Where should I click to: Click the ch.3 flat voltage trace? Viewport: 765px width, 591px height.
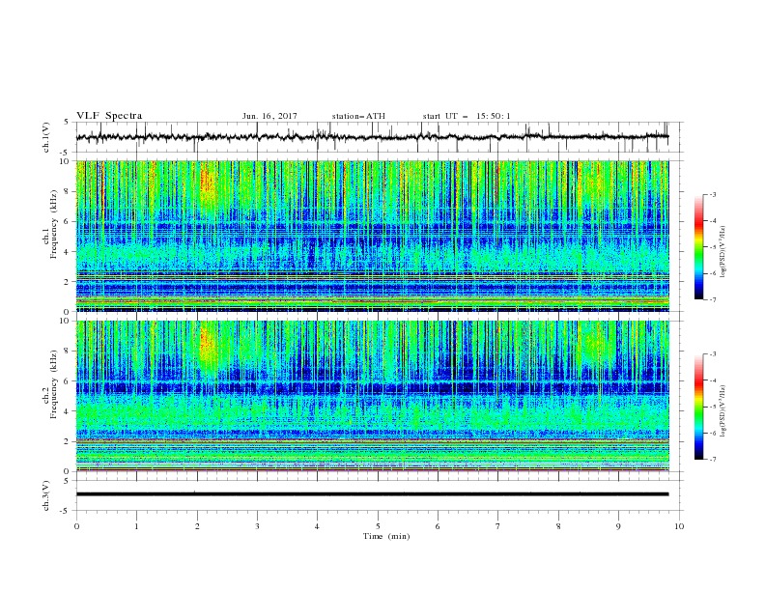point(372,494)
